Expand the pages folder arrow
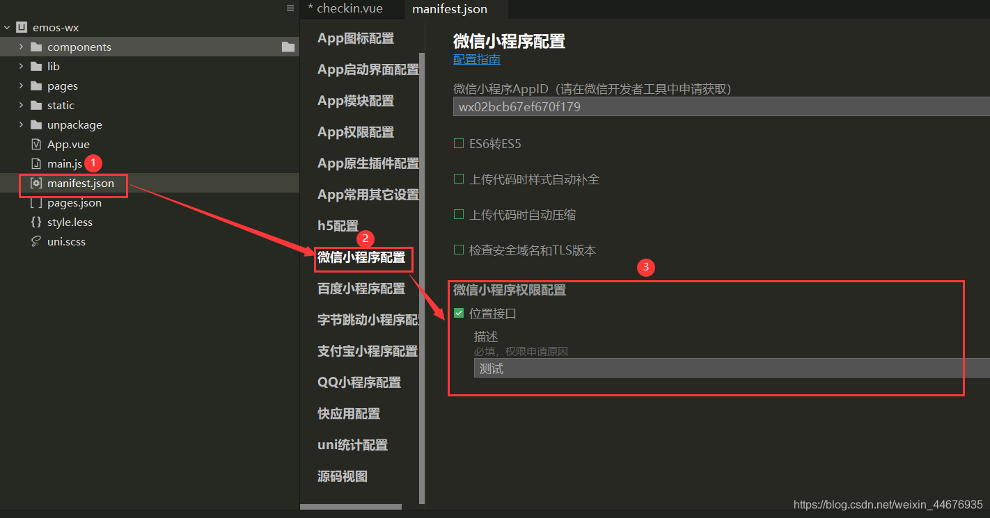 click(21, 86)
